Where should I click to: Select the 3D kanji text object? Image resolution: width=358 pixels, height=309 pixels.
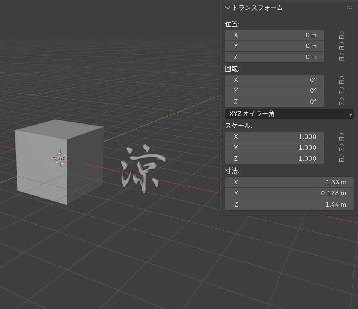coord(143,169)
